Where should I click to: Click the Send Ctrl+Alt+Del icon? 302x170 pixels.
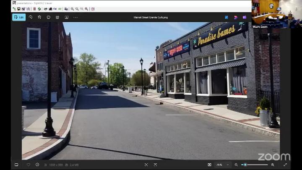point(45,9)
